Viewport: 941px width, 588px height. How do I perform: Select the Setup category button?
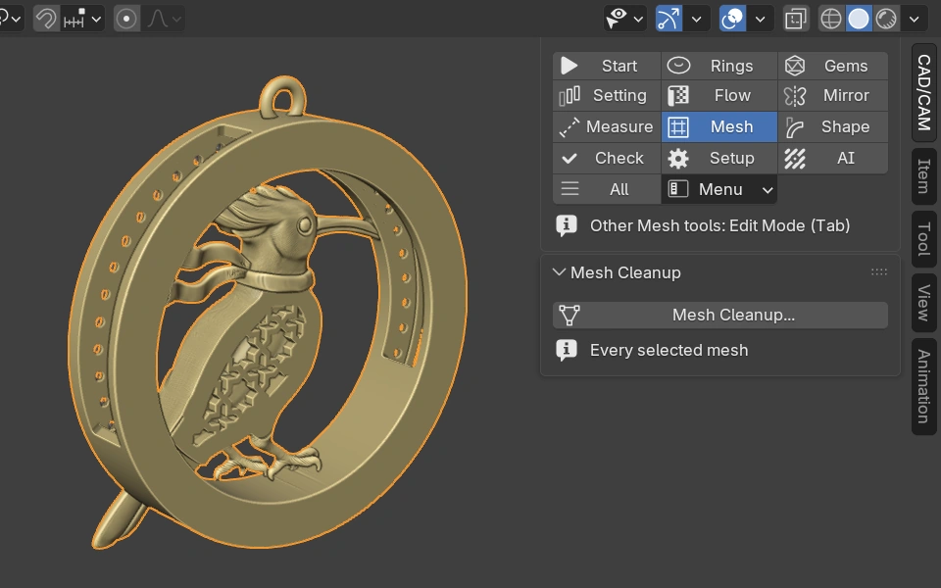[718, 158]
